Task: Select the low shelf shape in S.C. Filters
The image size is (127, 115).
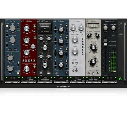Action: [23, 61]
